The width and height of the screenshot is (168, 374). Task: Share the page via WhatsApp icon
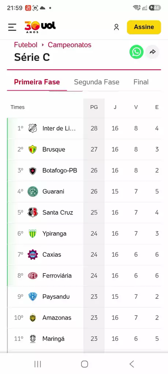[x=137, y=52]
